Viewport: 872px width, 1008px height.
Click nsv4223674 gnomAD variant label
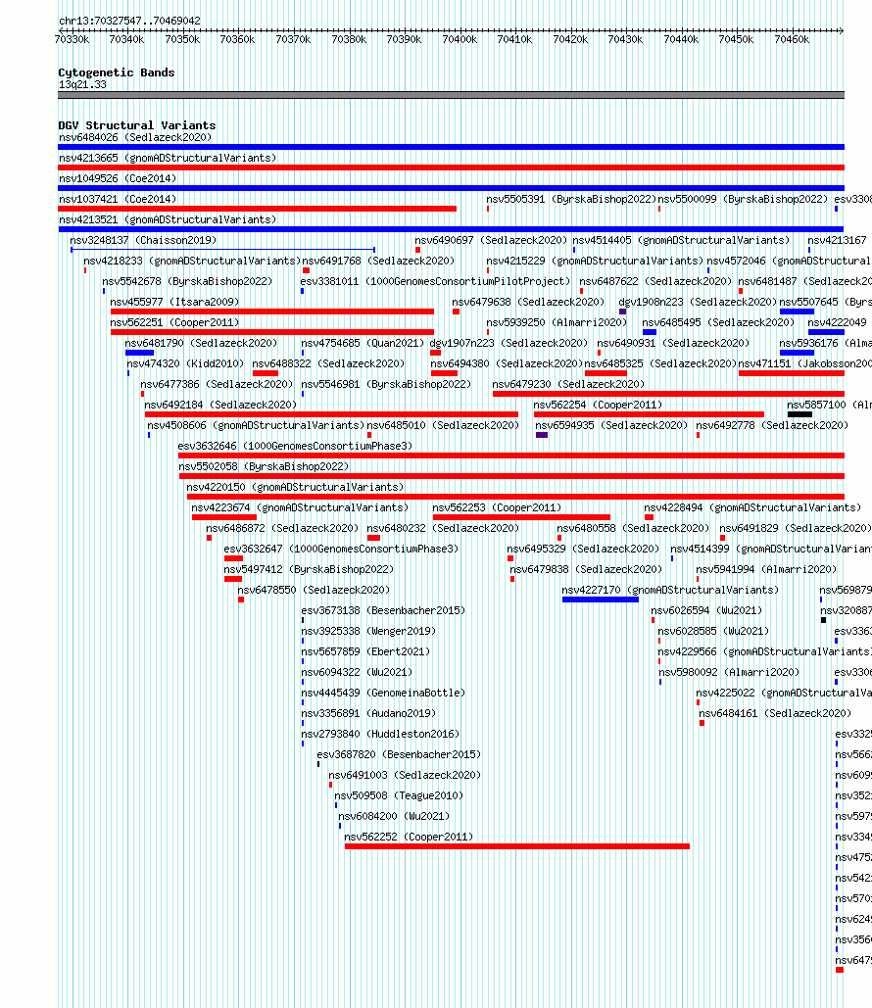pos(300,507)
